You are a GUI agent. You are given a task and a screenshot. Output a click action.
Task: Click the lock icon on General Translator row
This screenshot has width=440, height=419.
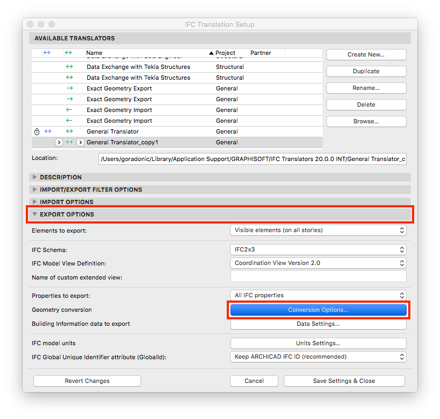[x=37, y=131]
